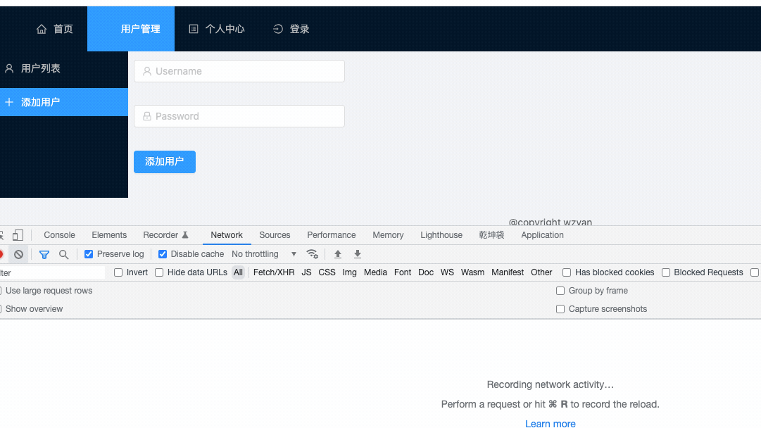
Task: Toggle the network filter funnel icon
Action: click(x=44, y=254)
